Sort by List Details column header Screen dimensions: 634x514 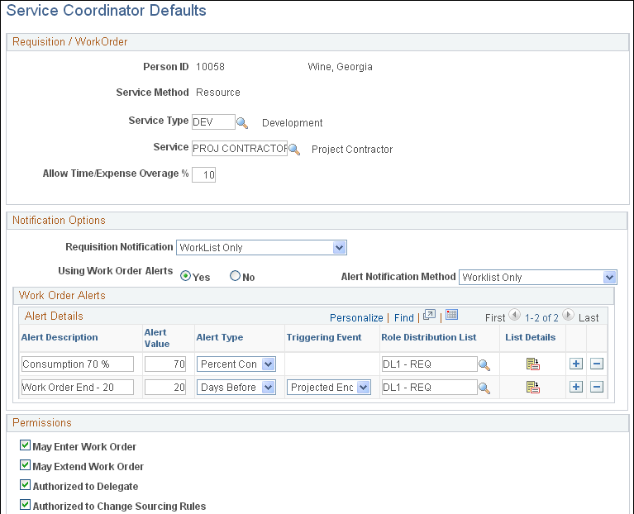click(530, 337)
